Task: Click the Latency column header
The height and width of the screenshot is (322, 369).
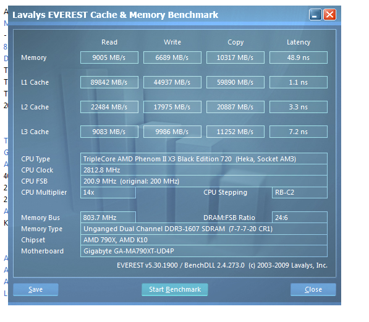Action: pos(299,43)
